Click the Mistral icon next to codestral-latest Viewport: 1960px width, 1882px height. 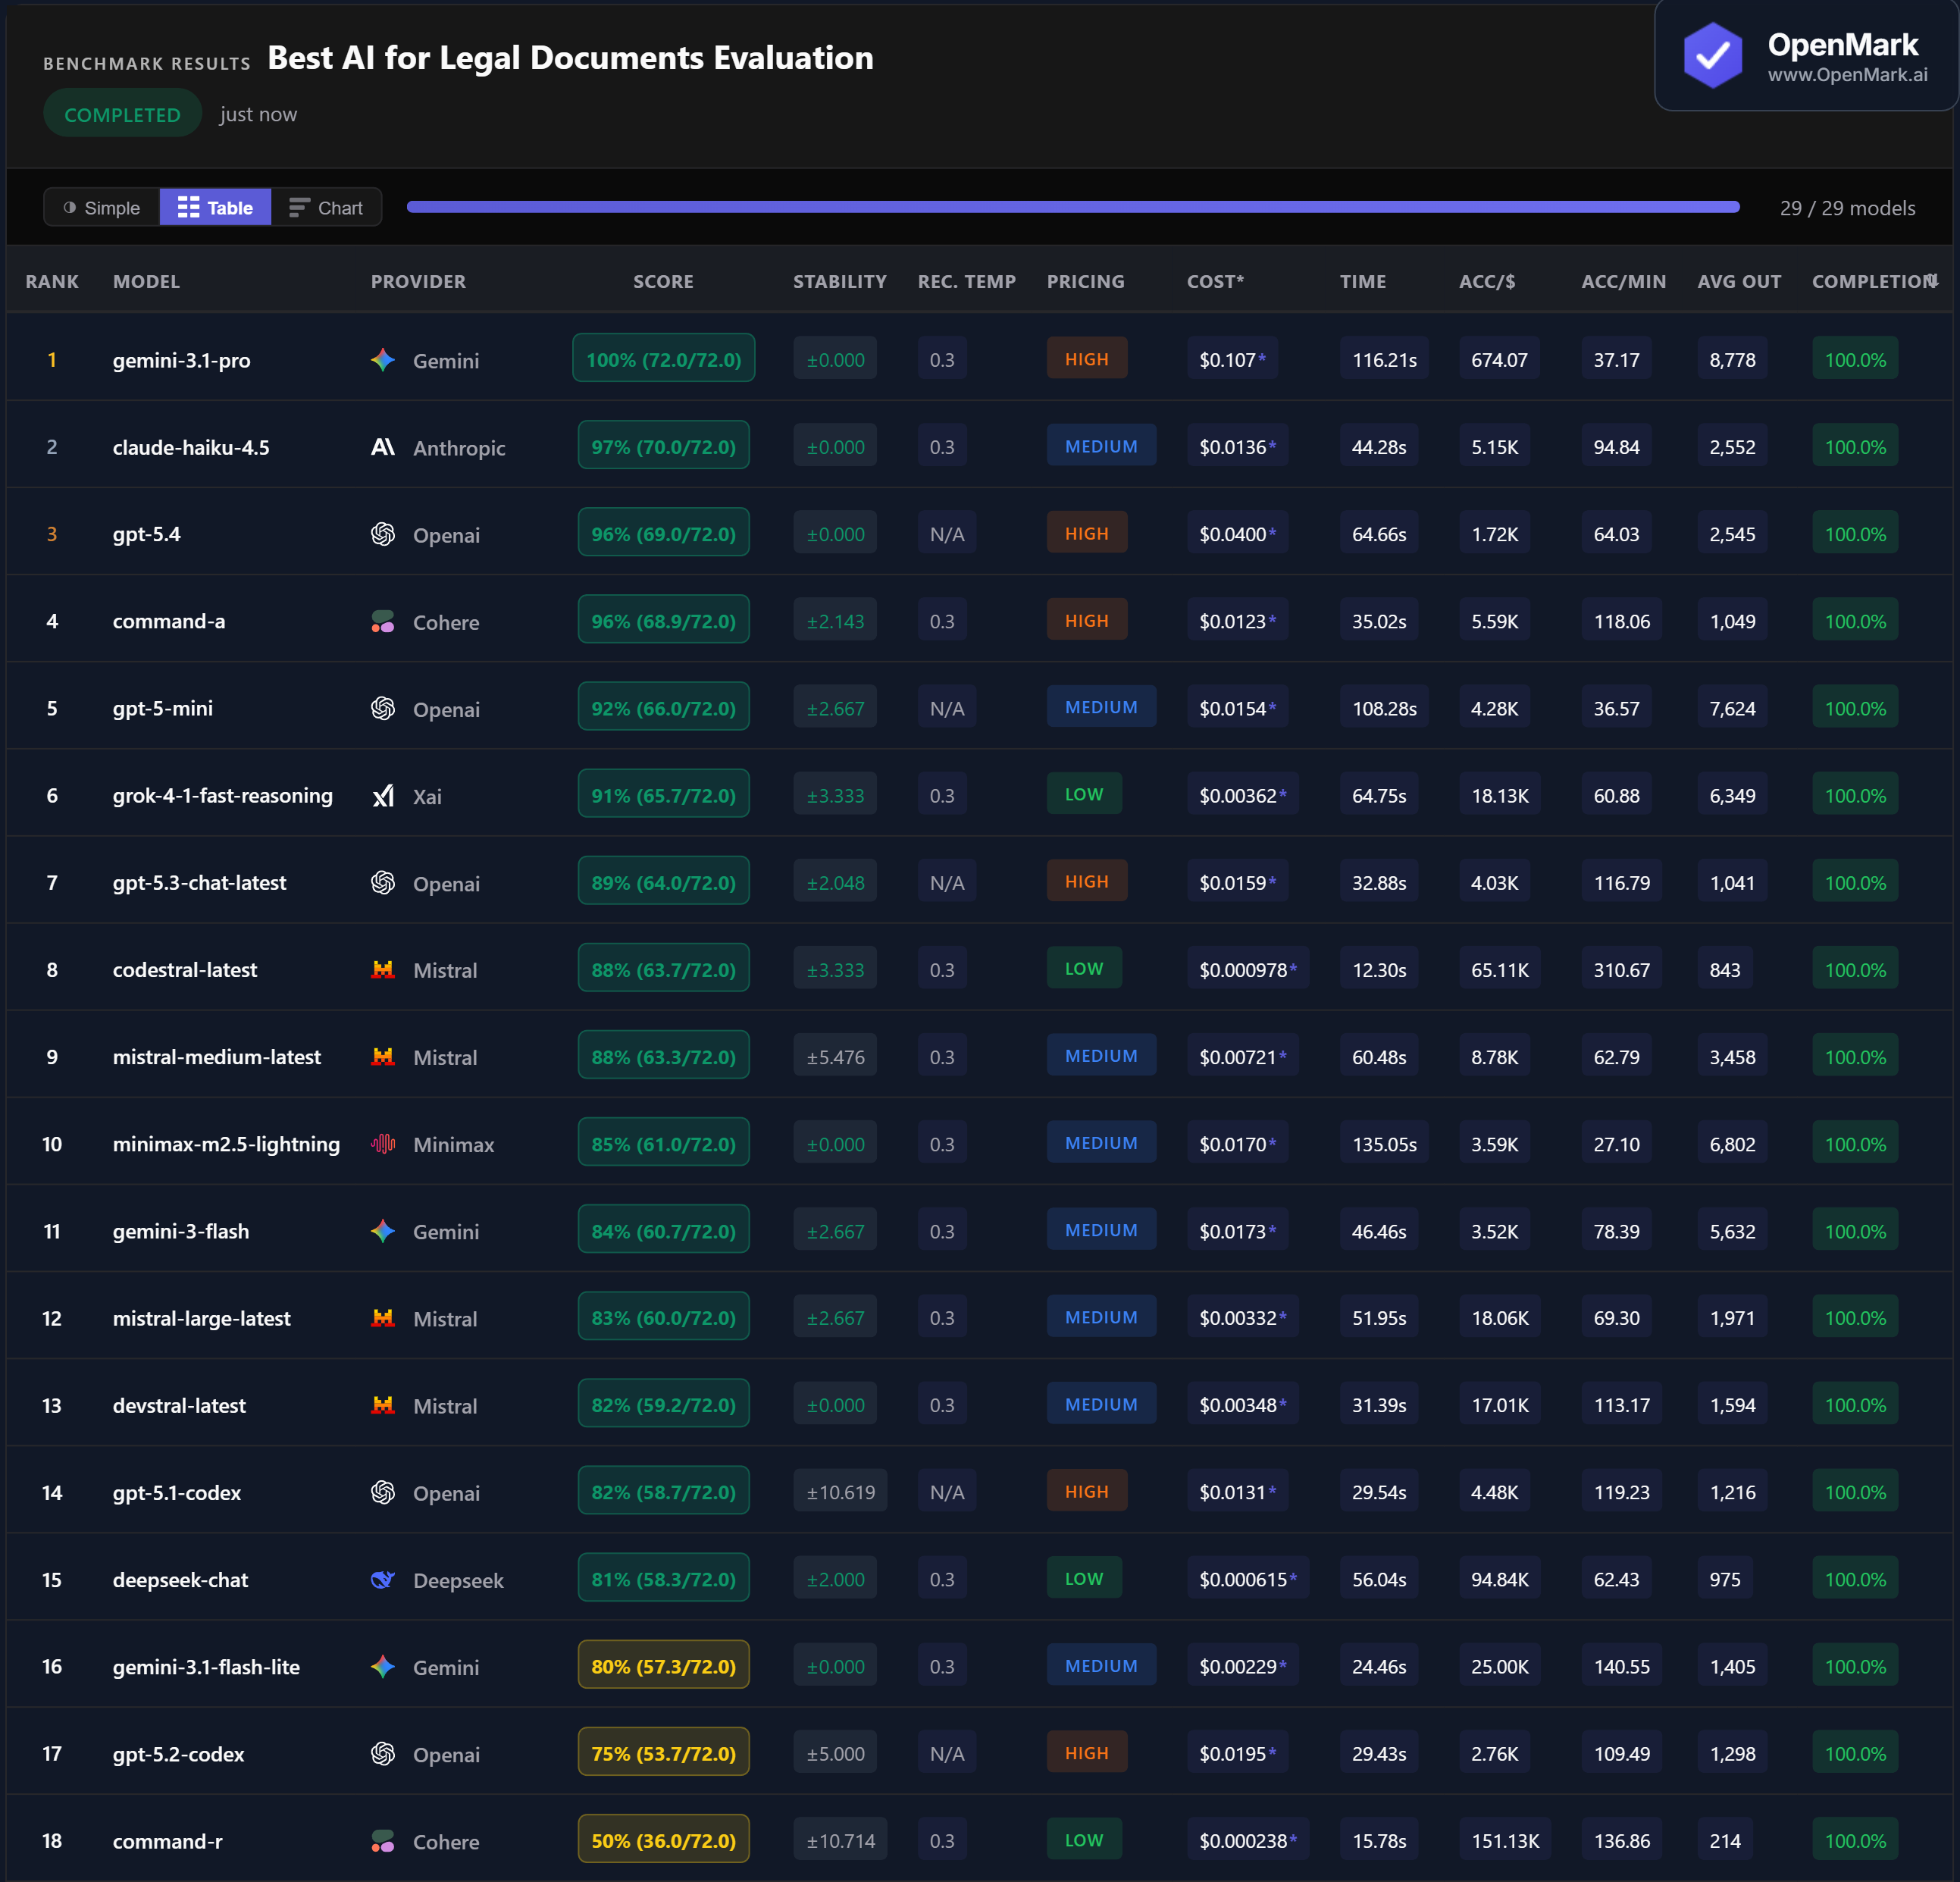(383, 970)
